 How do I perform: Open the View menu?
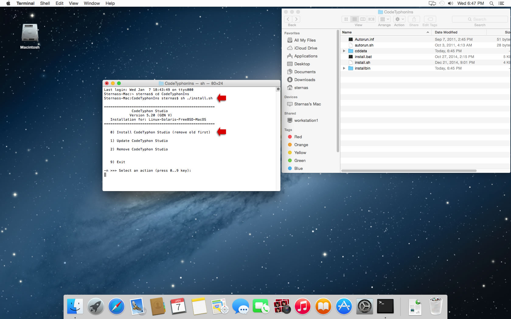tap(74, 3)
